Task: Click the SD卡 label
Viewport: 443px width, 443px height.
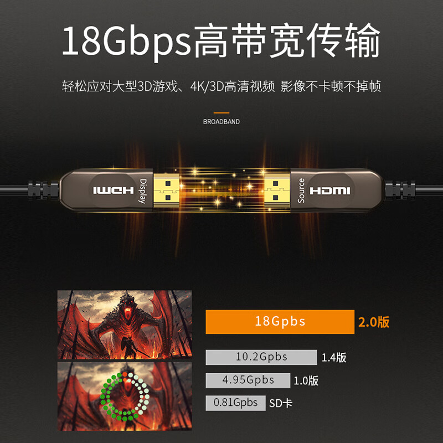Action: point(281,403)
